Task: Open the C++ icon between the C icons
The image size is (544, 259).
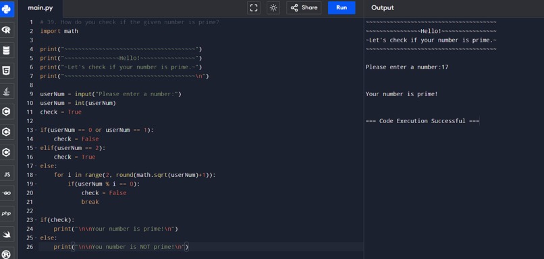Action: pyautogui.click(x=7, y=132)
